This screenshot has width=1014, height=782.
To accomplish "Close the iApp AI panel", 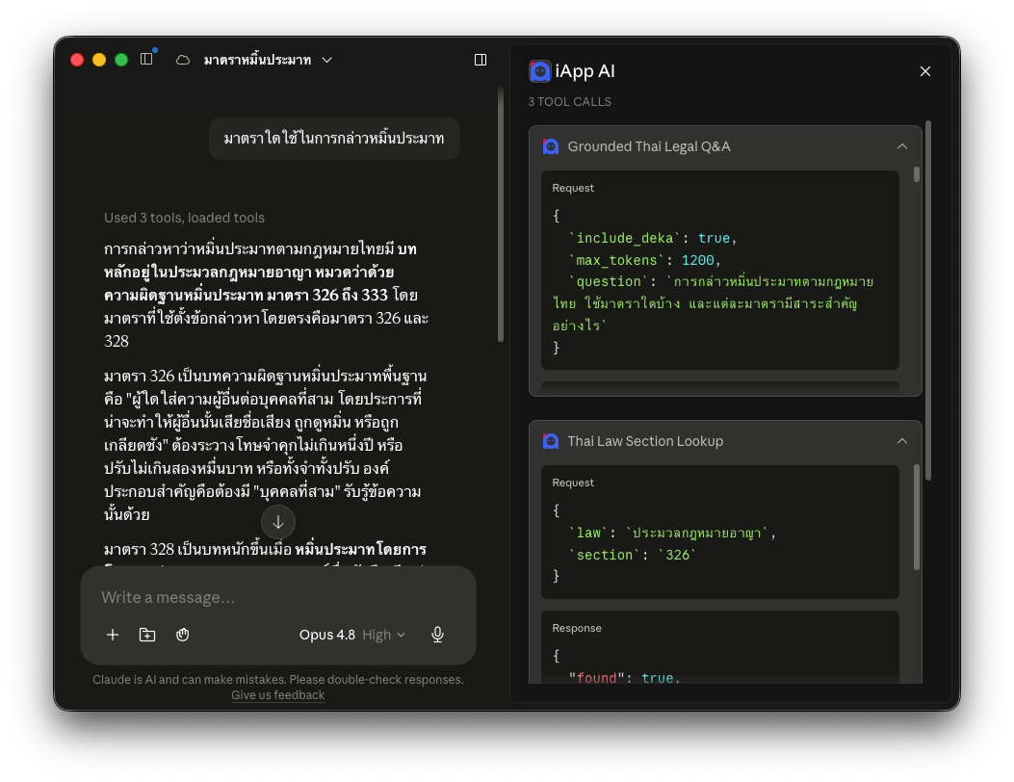I will [925, 71].
